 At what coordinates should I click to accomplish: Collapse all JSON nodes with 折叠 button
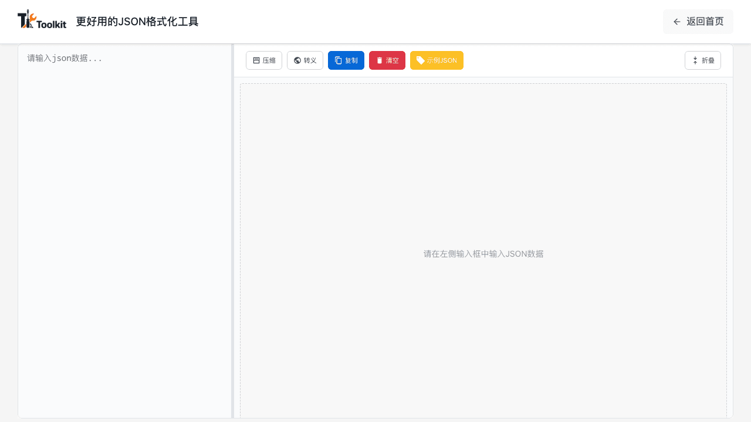click(703, 60)
